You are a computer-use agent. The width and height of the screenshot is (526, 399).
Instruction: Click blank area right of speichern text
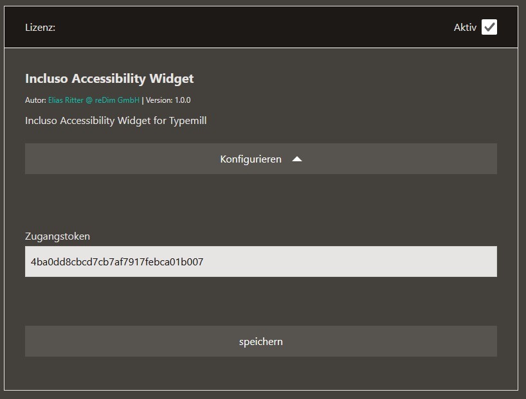tap(399, 341)
